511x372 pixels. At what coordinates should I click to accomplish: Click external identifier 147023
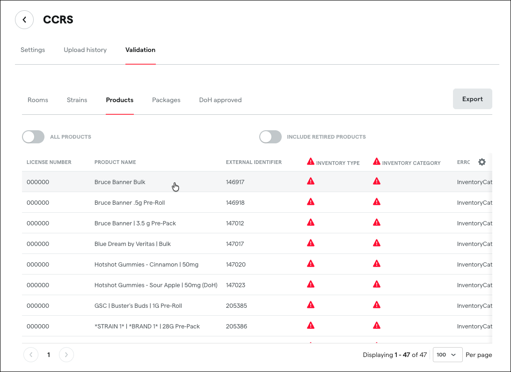235,285
